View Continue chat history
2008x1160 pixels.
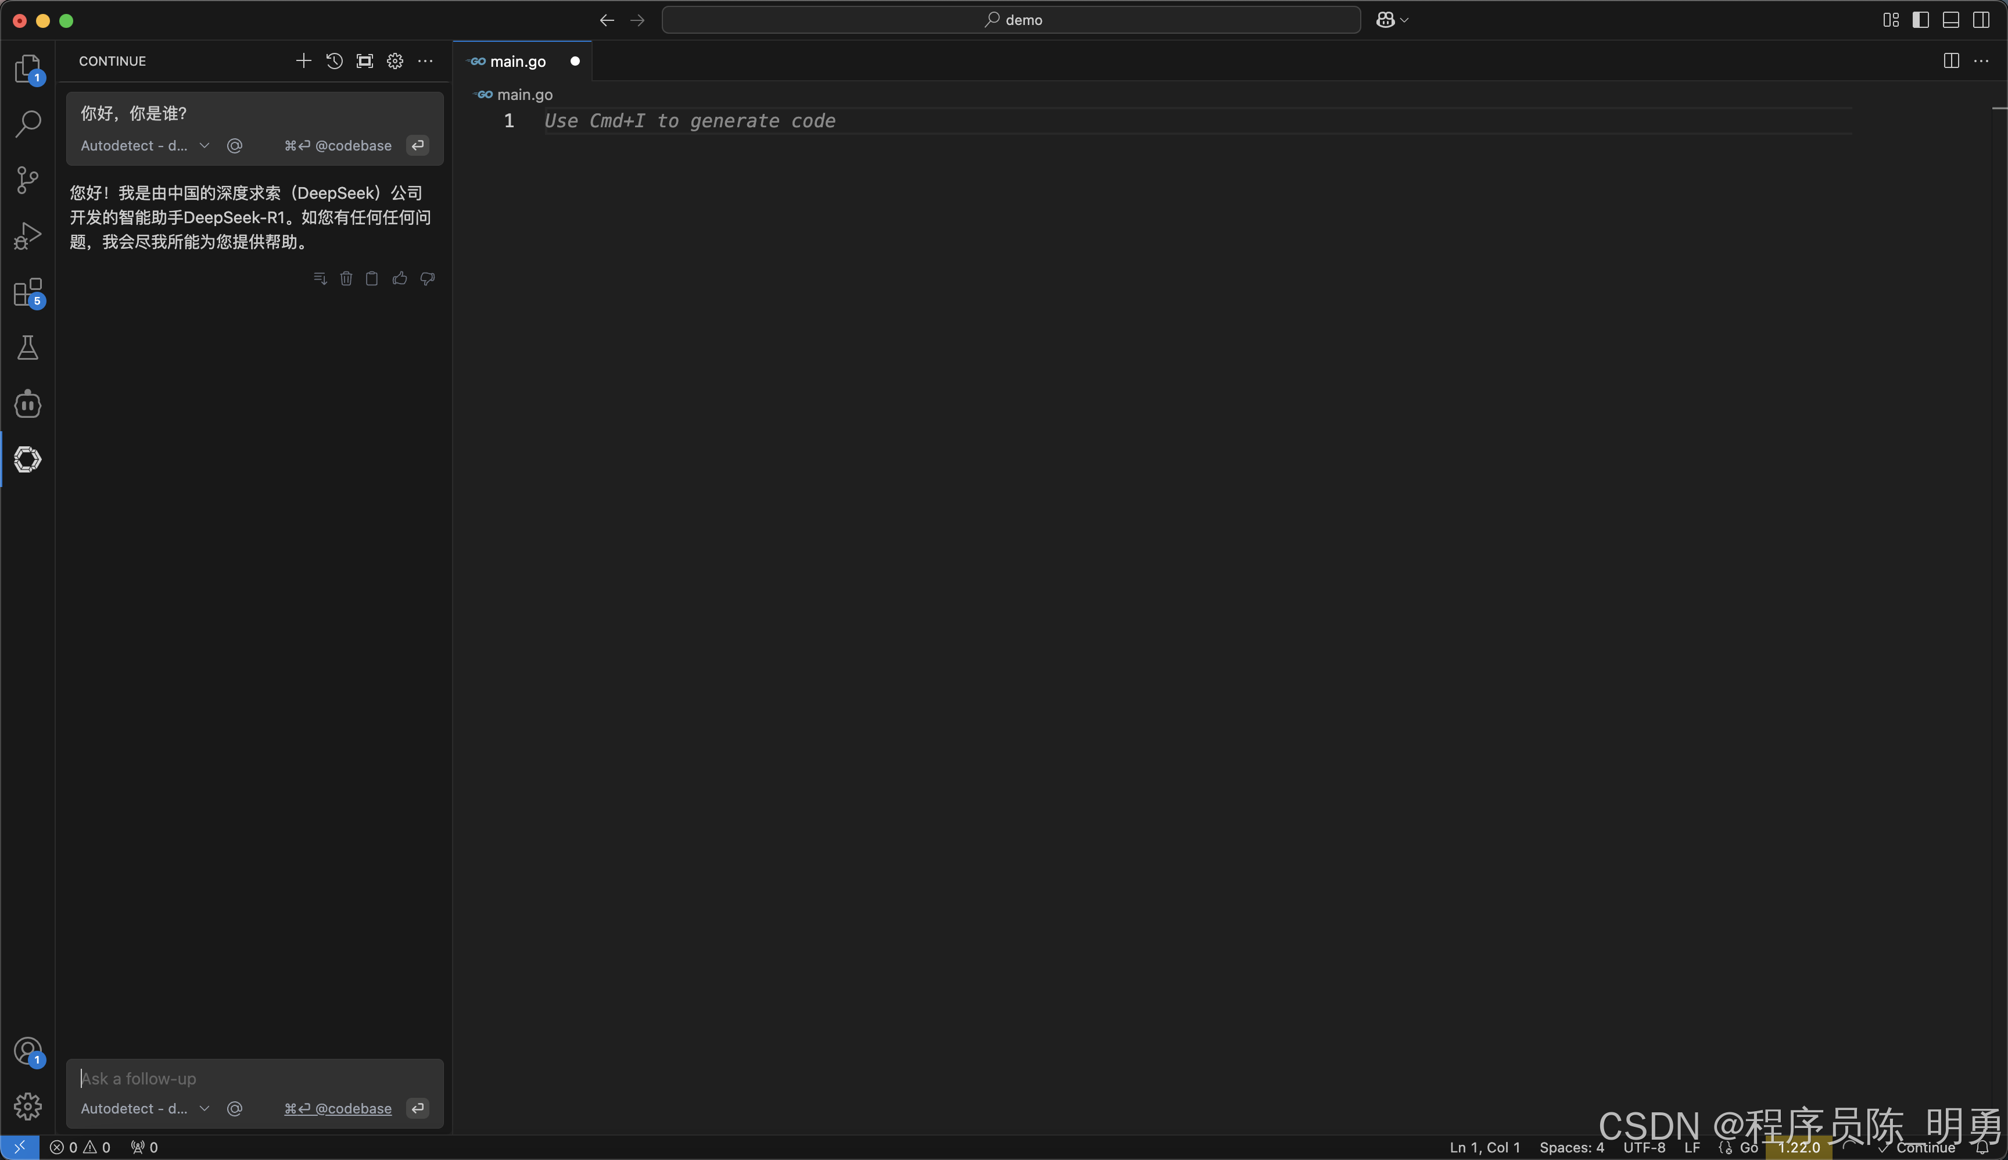[x=334, y=60]
